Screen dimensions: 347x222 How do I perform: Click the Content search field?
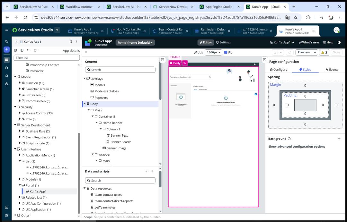(x=120, y=70)
